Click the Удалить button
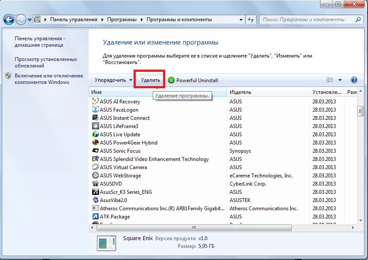The width and height of the screenshot is (368, 260). coord(150,80)
